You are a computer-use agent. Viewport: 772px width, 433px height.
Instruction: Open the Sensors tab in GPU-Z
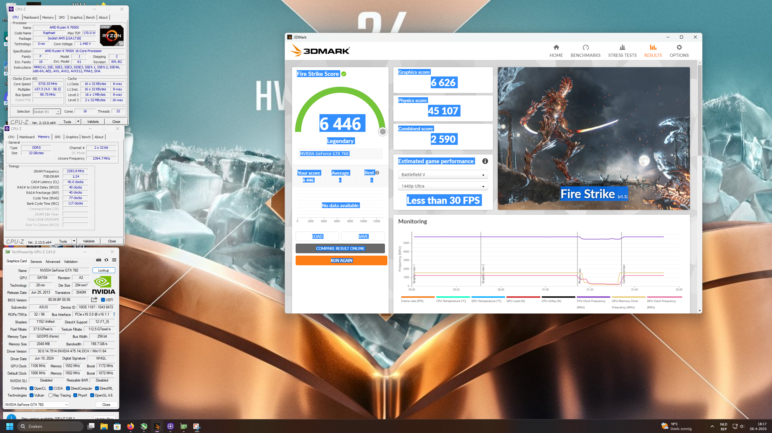[x=36, y=261]
